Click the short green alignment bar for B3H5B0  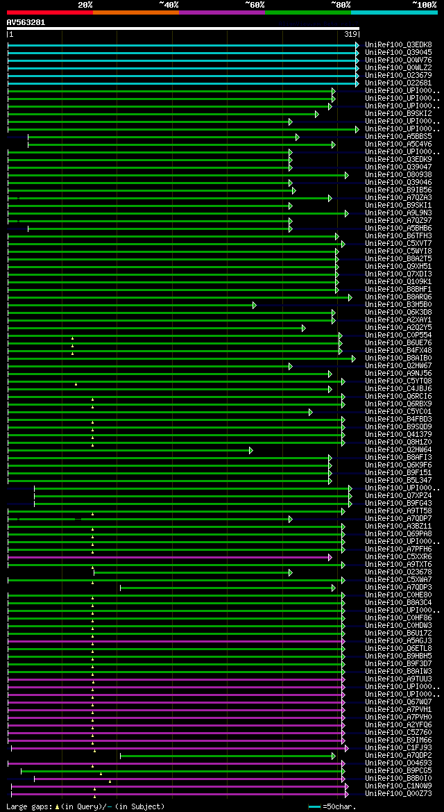[x=132, y=305]
